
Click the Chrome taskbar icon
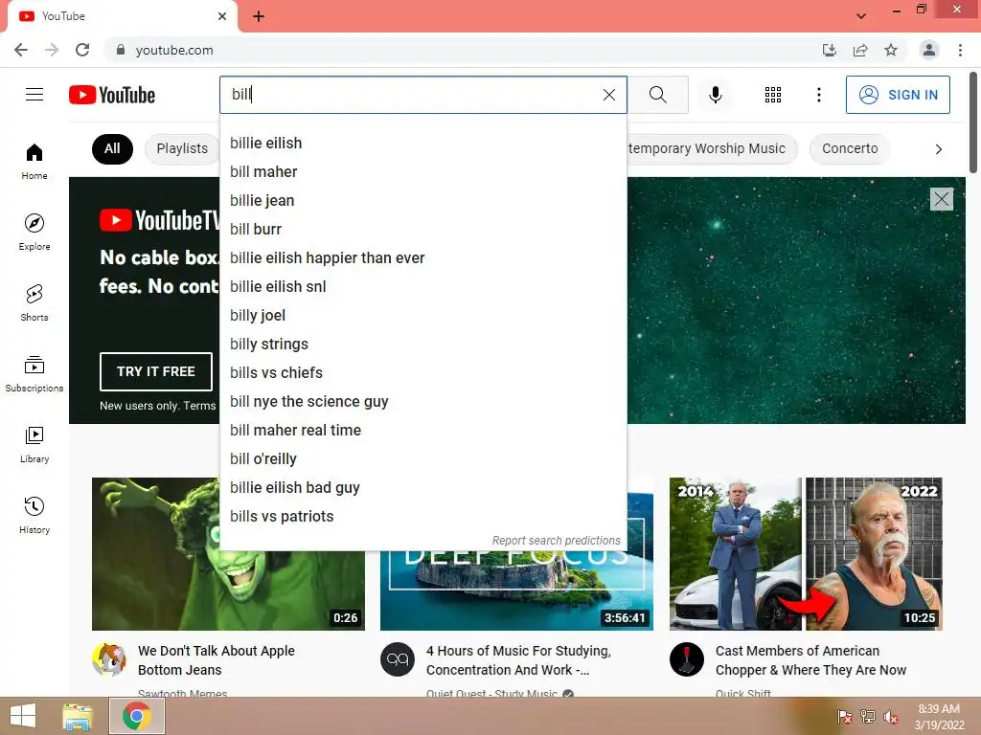(x=137, y=716)
